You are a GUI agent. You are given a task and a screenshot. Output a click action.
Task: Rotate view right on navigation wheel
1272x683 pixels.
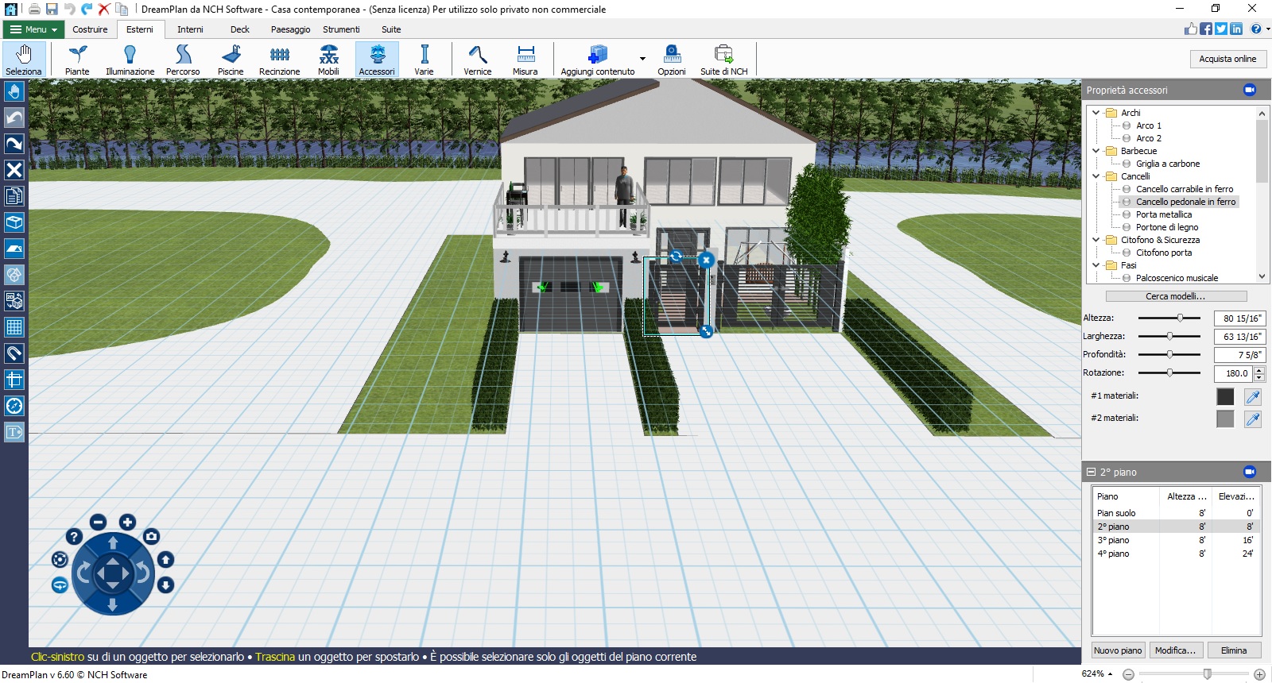pyautogui.click(x=143, y=573)
